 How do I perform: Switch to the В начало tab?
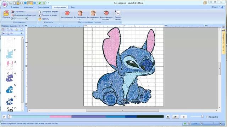pyautogui.click(x=15, y=7)
